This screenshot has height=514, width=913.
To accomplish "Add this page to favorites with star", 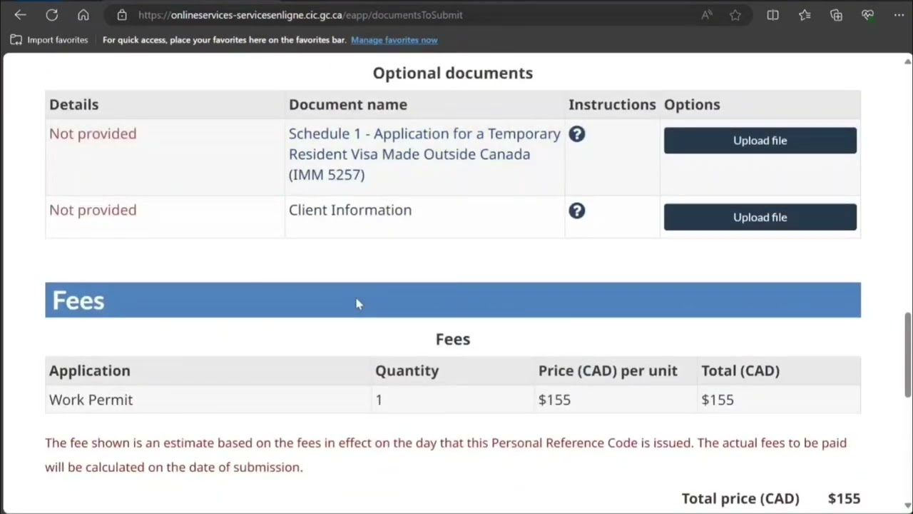I will pyautogui.click(x=735, y=15).
